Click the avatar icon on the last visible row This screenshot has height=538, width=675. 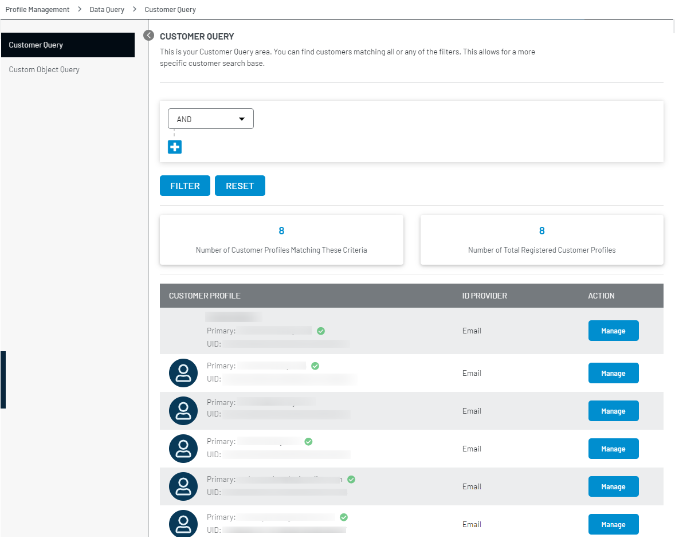[x=183, y=523]
